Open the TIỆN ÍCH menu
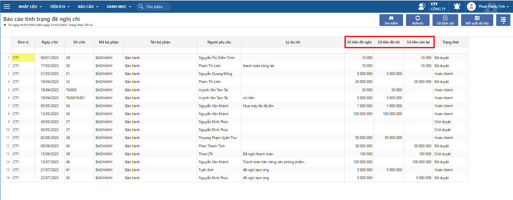 (x=60, y=6)
